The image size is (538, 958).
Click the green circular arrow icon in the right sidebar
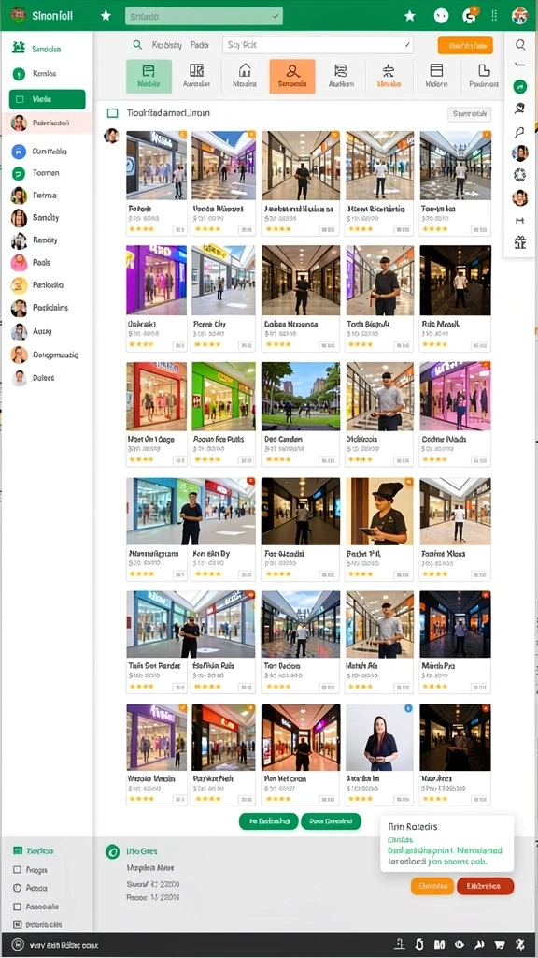point(519,86)
